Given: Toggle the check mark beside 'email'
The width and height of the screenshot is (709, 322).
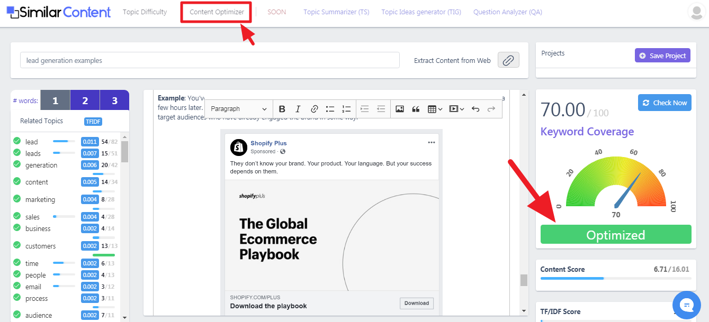Looking at the screenshot, I should 17,286.
